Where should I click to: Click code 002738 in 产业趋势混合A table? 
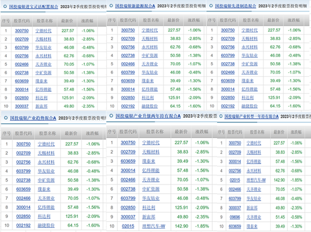[x=23, y=180]
